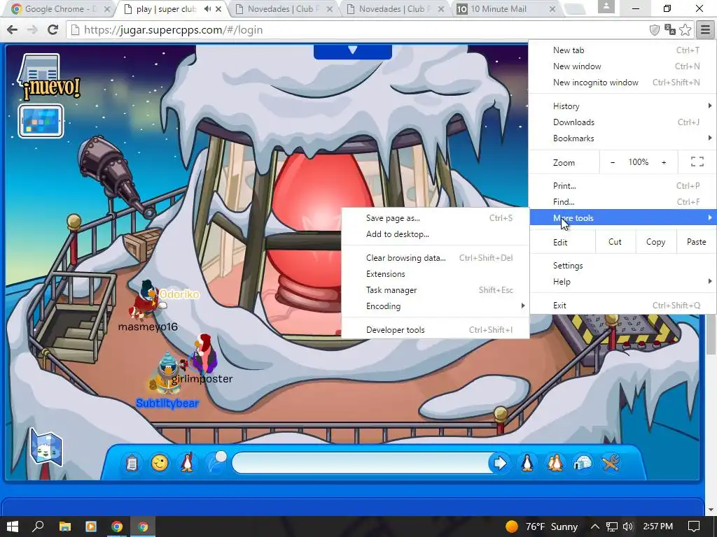This screenshot has height=537, width=717.
Task: Click the address bar URL
Action: 174,30
